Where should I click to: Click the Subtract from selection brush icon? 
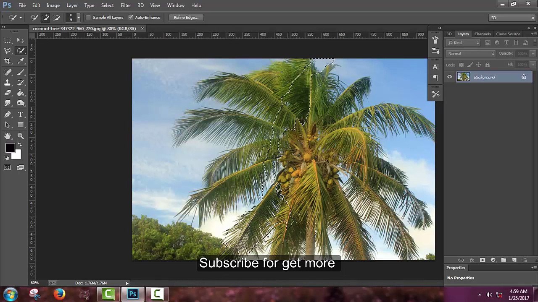coord(56,18)
